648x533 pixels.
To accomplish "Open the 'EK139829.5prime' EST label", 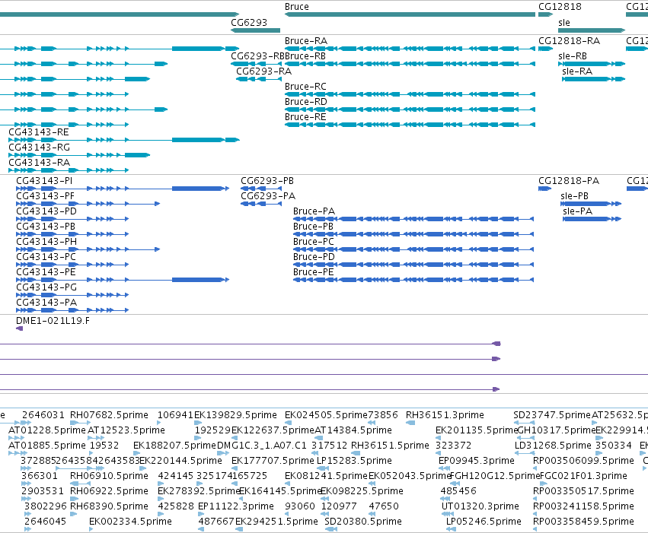I will [x=235, y=414].
